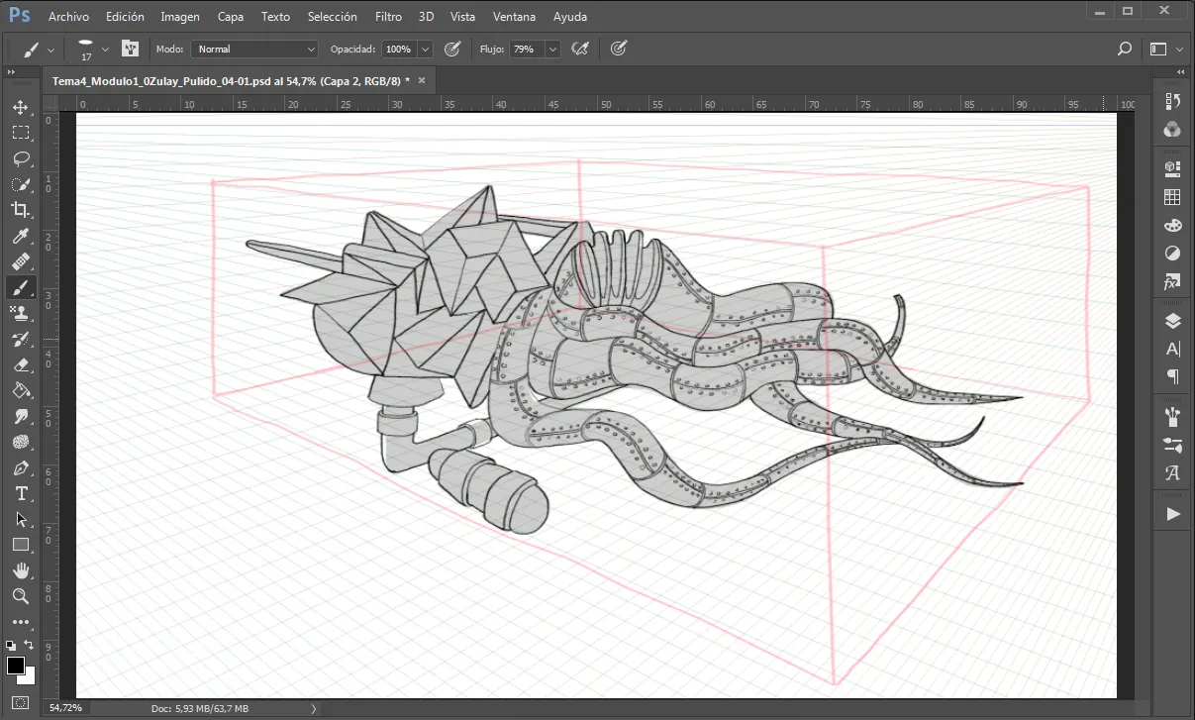Click the white background color swatch

[29, 677]
